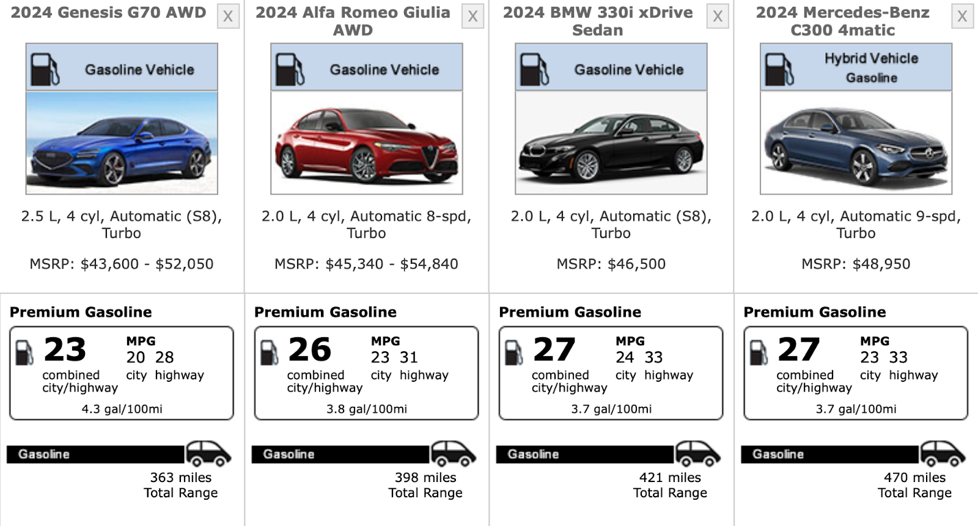Click the BMW Gasoline Vehicle pump icon
Image resolution: width=978 pixels, height=526 pixels.
pyautogui.click(x=534, y=69)
